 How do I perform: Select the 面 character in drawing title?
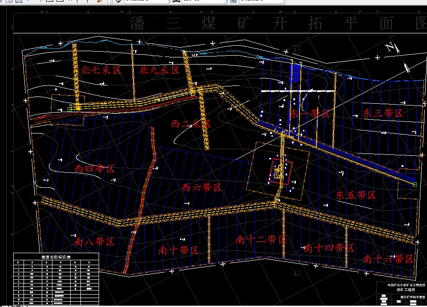click(x=387, y=23)
